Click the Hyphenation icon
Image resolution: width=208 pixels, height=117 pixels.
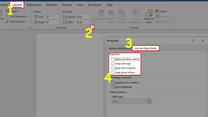click(x=7, y=22)
